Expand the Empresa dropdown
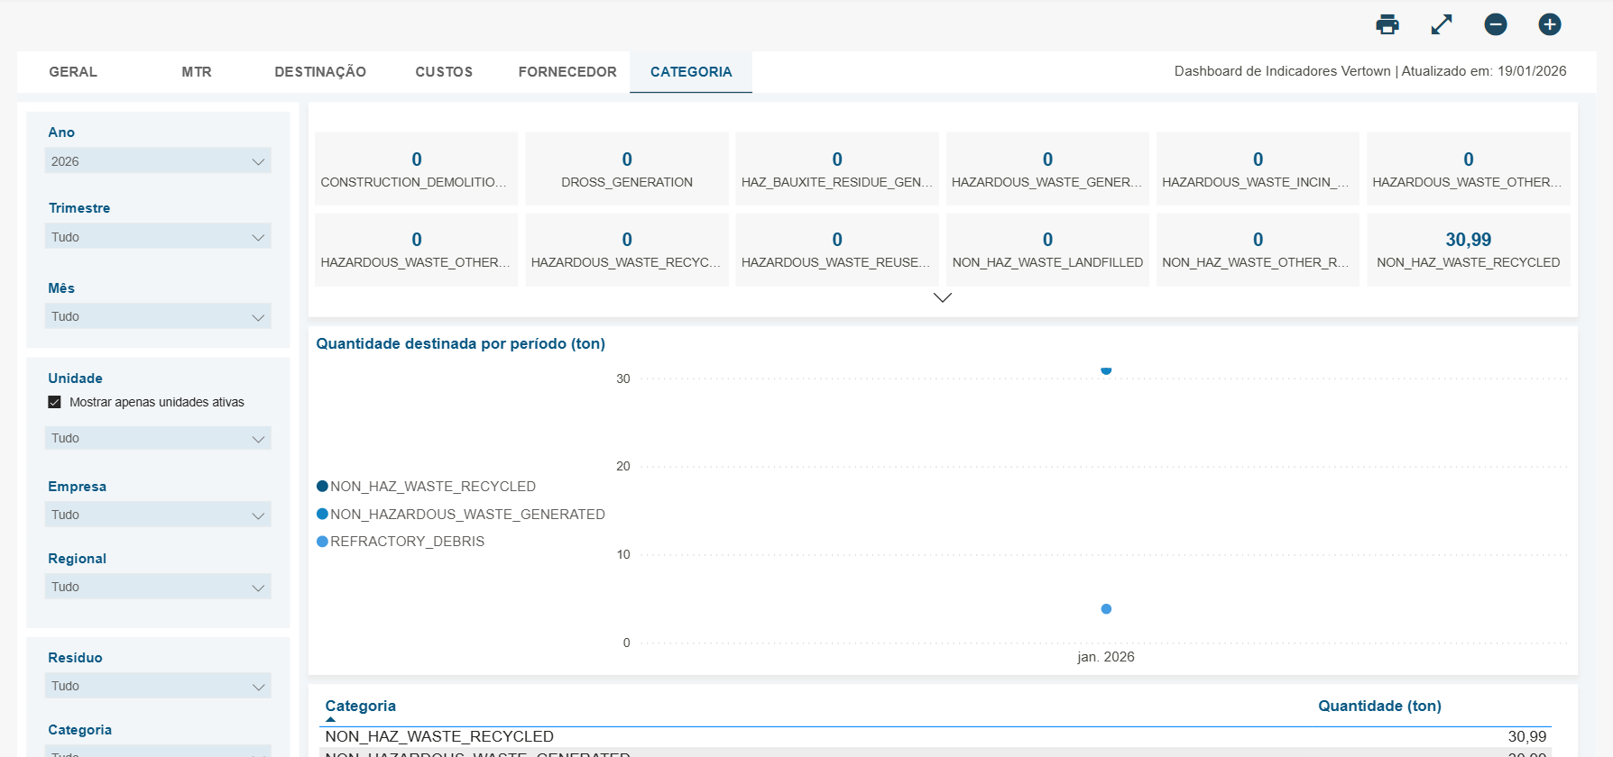This screenshot has width=1613, height=757. (x=158, y=515)
